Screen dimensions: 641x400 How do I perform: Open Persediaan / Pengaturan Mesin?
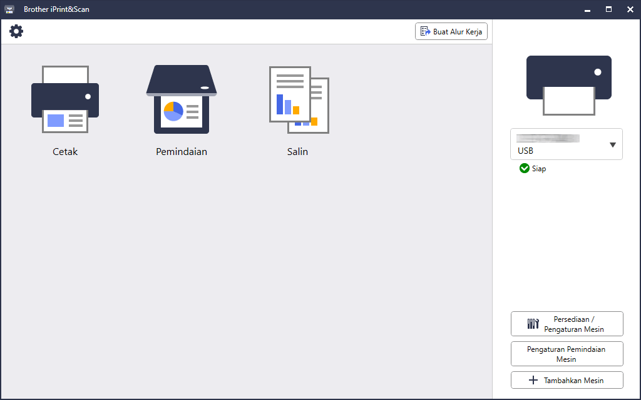[567, 324]
